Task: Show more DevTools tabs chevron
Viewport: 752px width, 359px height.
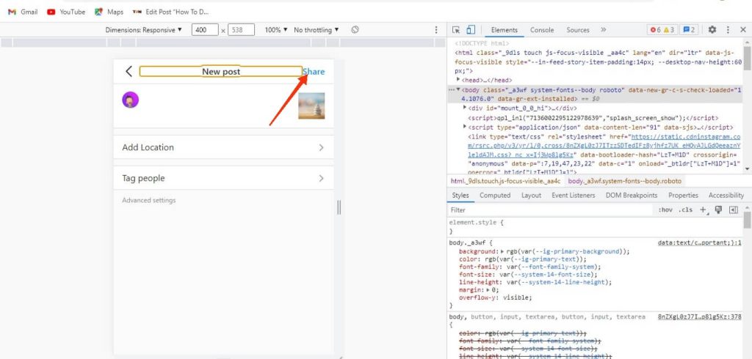Action: click(604, 30)
